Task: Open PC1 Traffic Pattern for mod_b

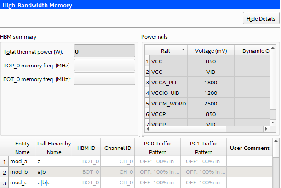Action: (x=203, y=172)
